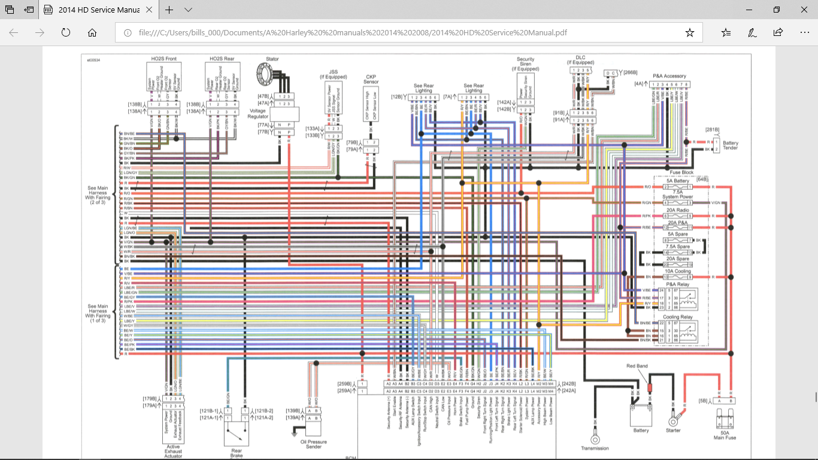This screenshot has height=460, width=818.
Task: Click the 'P&A Accessory' label
Action: [x=669, y=76]
